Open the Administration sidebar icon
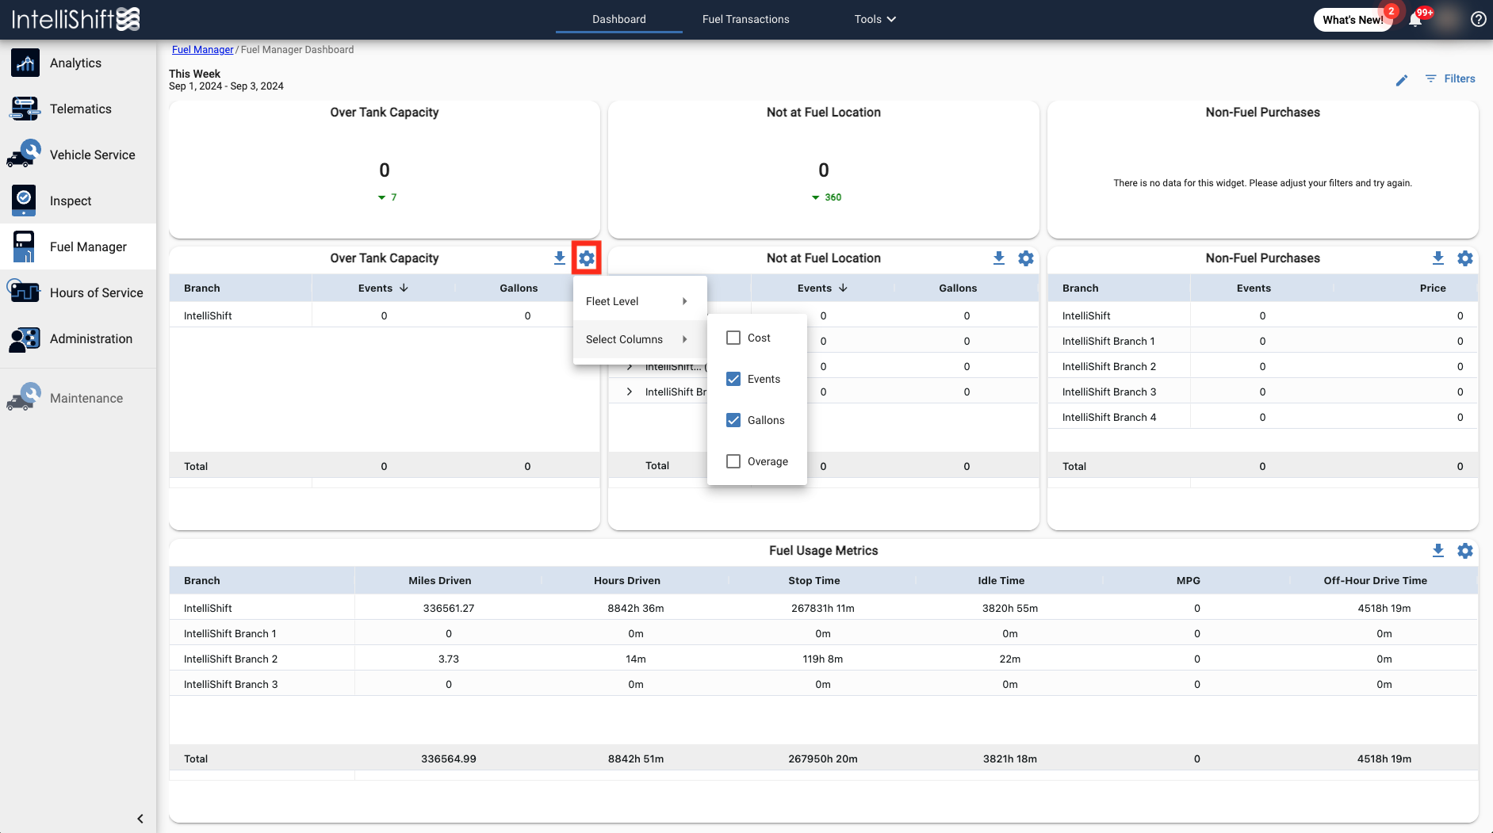 25,338
